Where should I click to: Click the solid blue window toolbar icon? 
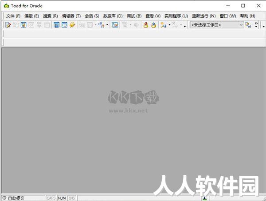click(x=56, y=25)
